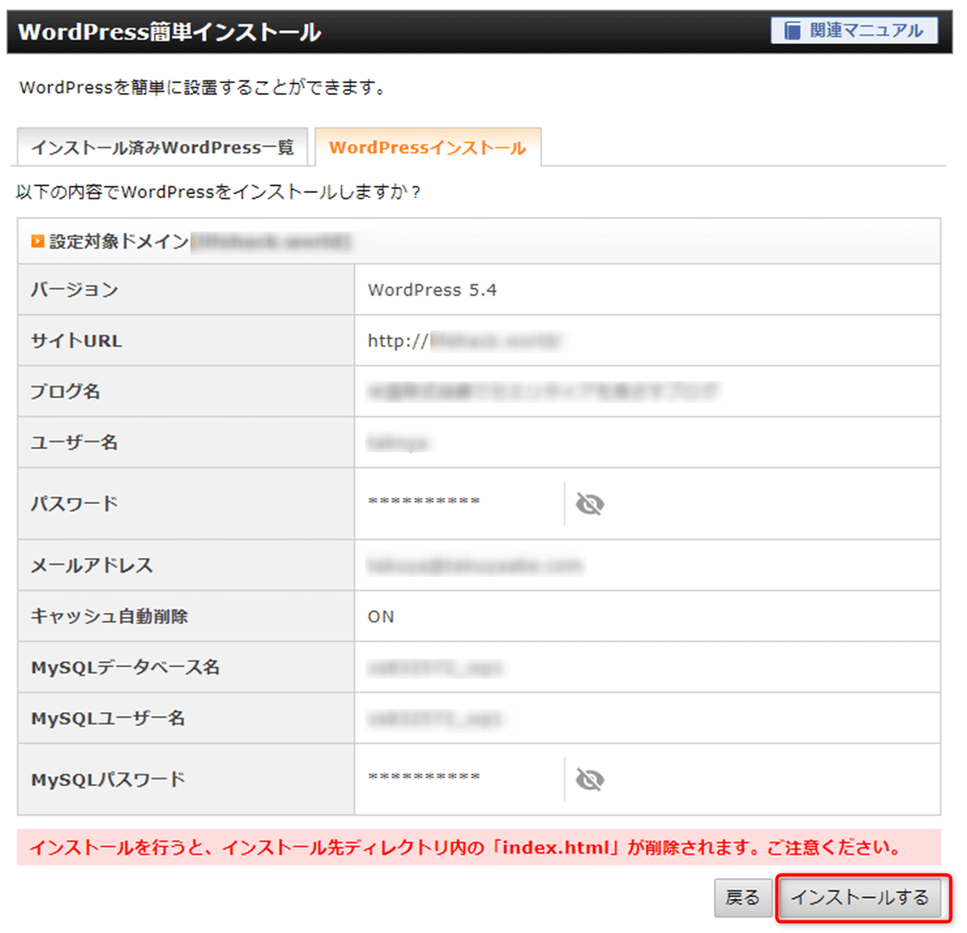Click the メールアドレス row label
Image resolution: width=967 pixels, height=933 pixels.
click(x=92, y=565)
